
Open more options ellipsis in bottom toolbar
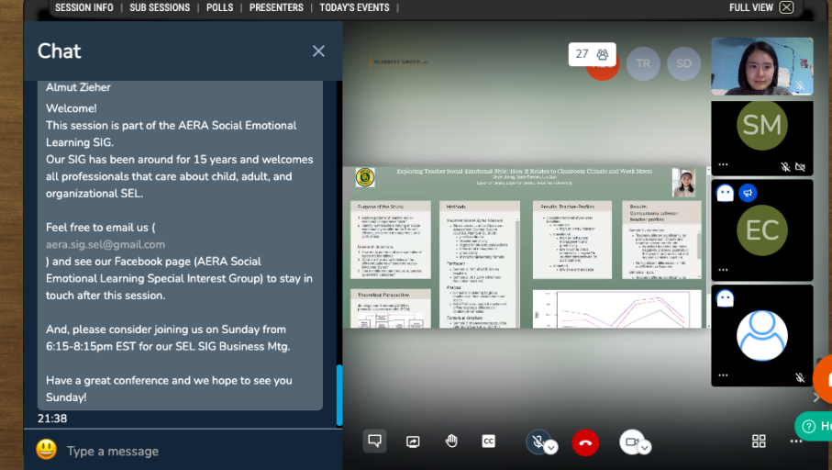[x=796, y=442]
